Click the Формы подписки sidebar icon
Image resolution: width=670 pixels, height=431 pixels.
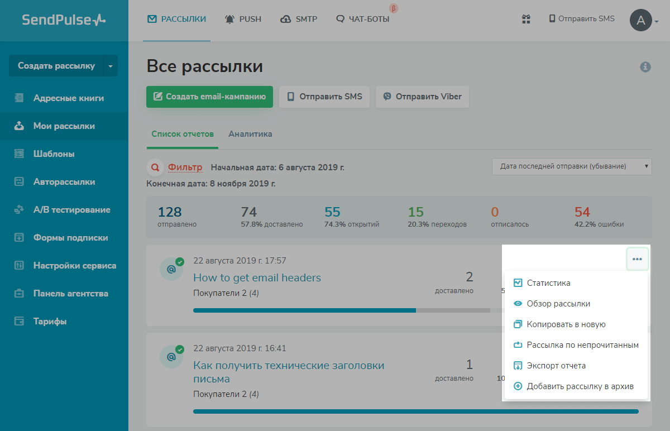19,238
